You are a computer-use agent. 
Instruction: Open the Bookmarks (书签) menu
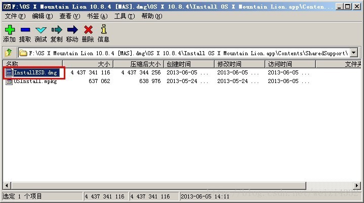tap(97, 16)
